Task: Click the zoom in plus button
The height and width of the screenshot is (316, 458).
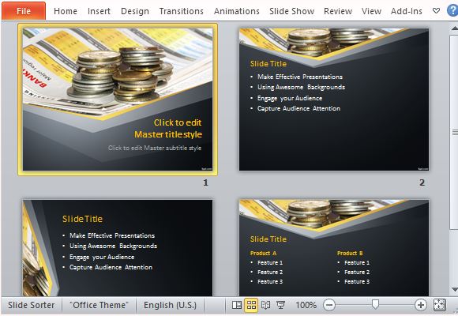Action: pyautogui.click(x=421, y=305)
